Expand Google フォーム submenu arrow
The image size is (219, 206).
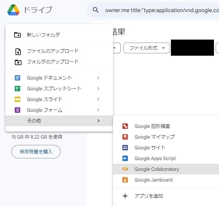[x=98, y=110]
